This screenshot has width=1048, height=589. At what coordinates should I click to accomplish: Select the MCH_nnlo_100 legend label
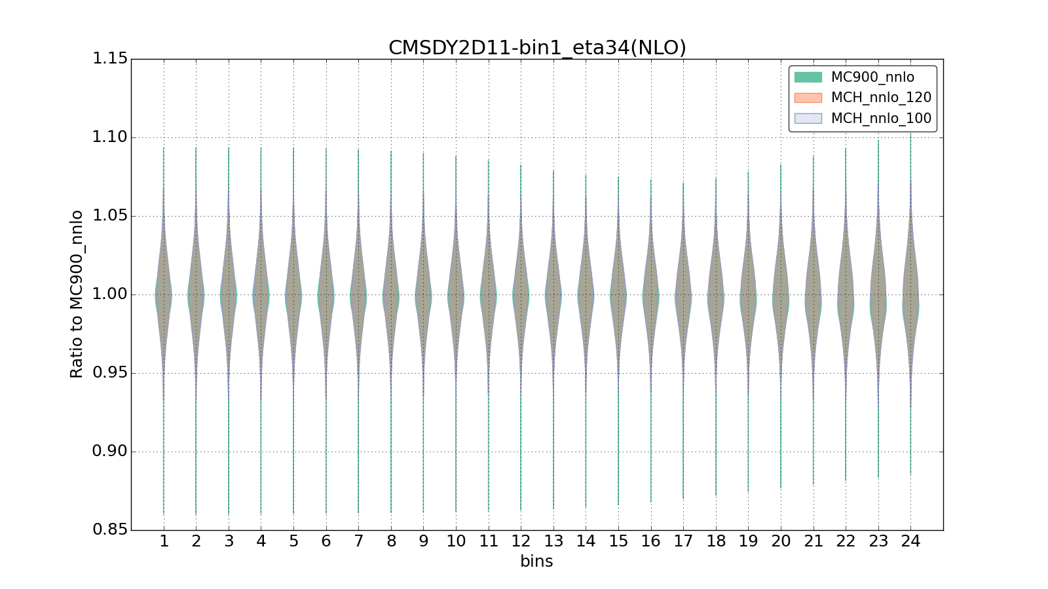pyautogui.click(x=881, y=118)
